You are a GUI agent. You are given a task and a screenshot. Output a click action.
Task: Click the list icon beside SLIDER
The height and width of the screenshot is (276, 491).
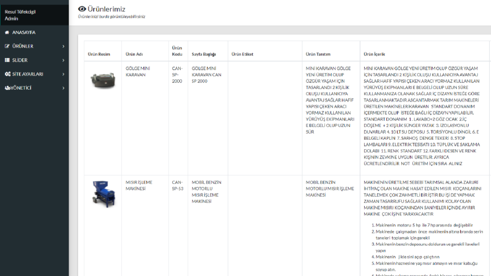point(7,60)
